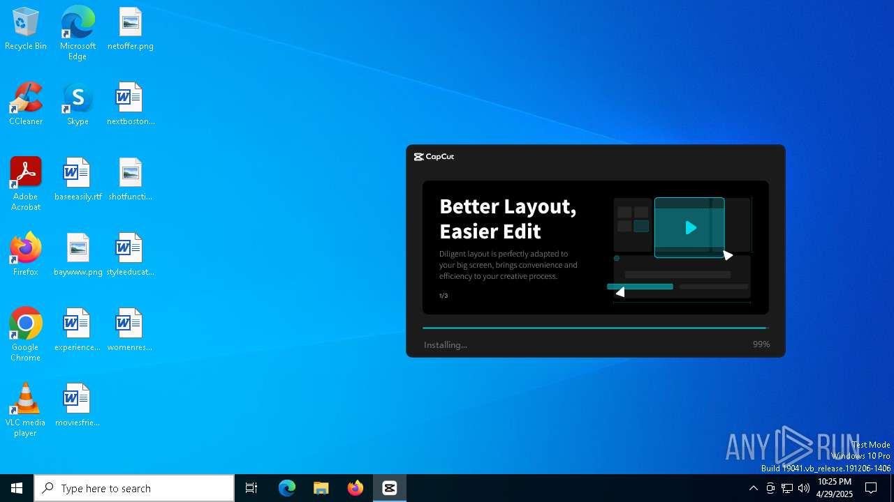Open the Recycle Bin desktop icon
This screenshot has width=894, height=502.
[26, 29]
